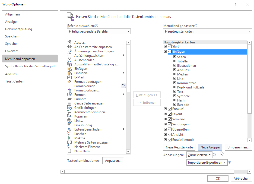
Task: Click the horizontal scrollbar at the bottom
Action: click(x=148, y=172)
